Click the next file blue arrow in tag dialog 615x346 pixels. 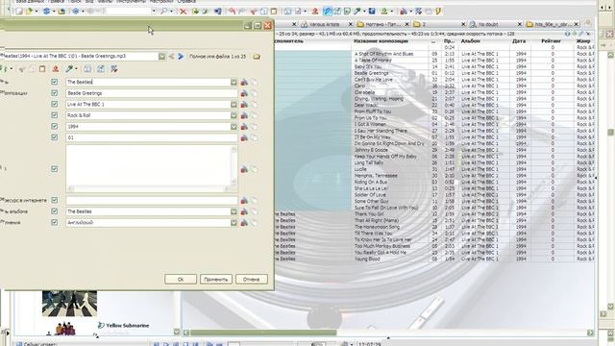tap(181, 57)
